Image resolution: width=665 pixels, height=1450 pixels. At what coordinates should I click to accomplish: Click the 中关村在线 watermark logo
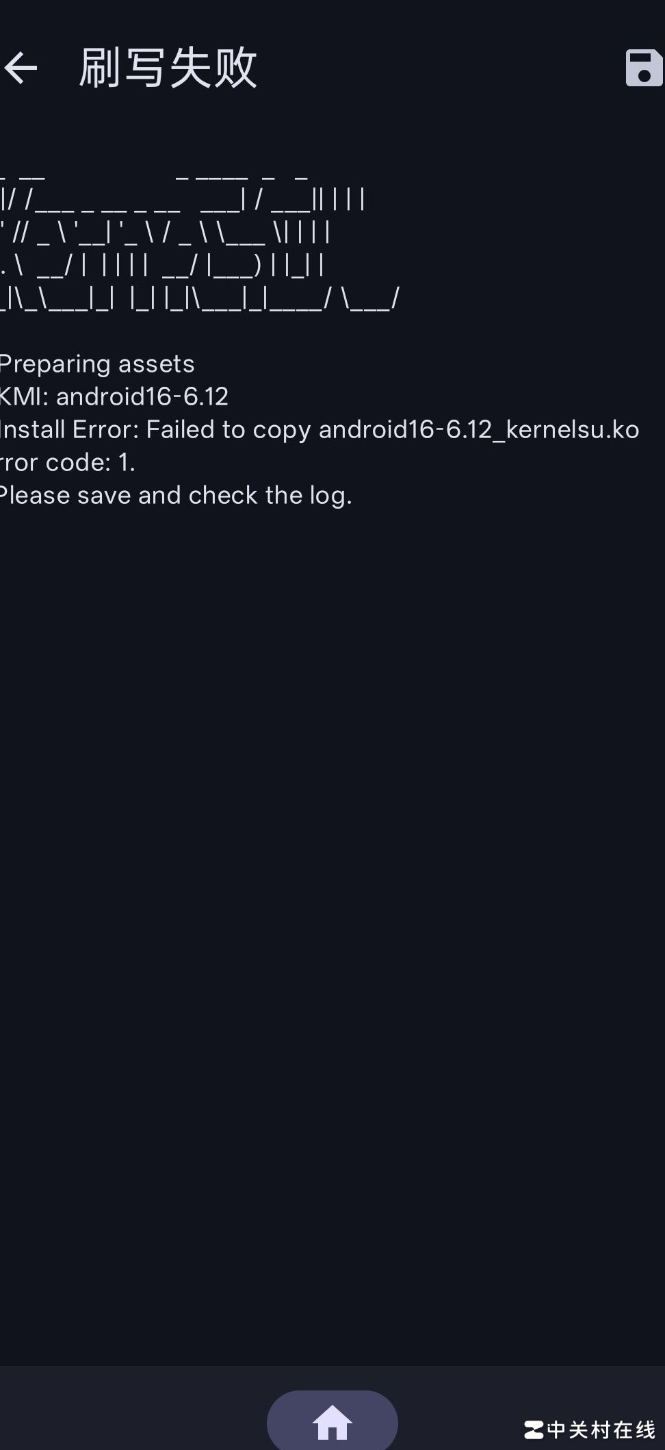coord(534,1429)
